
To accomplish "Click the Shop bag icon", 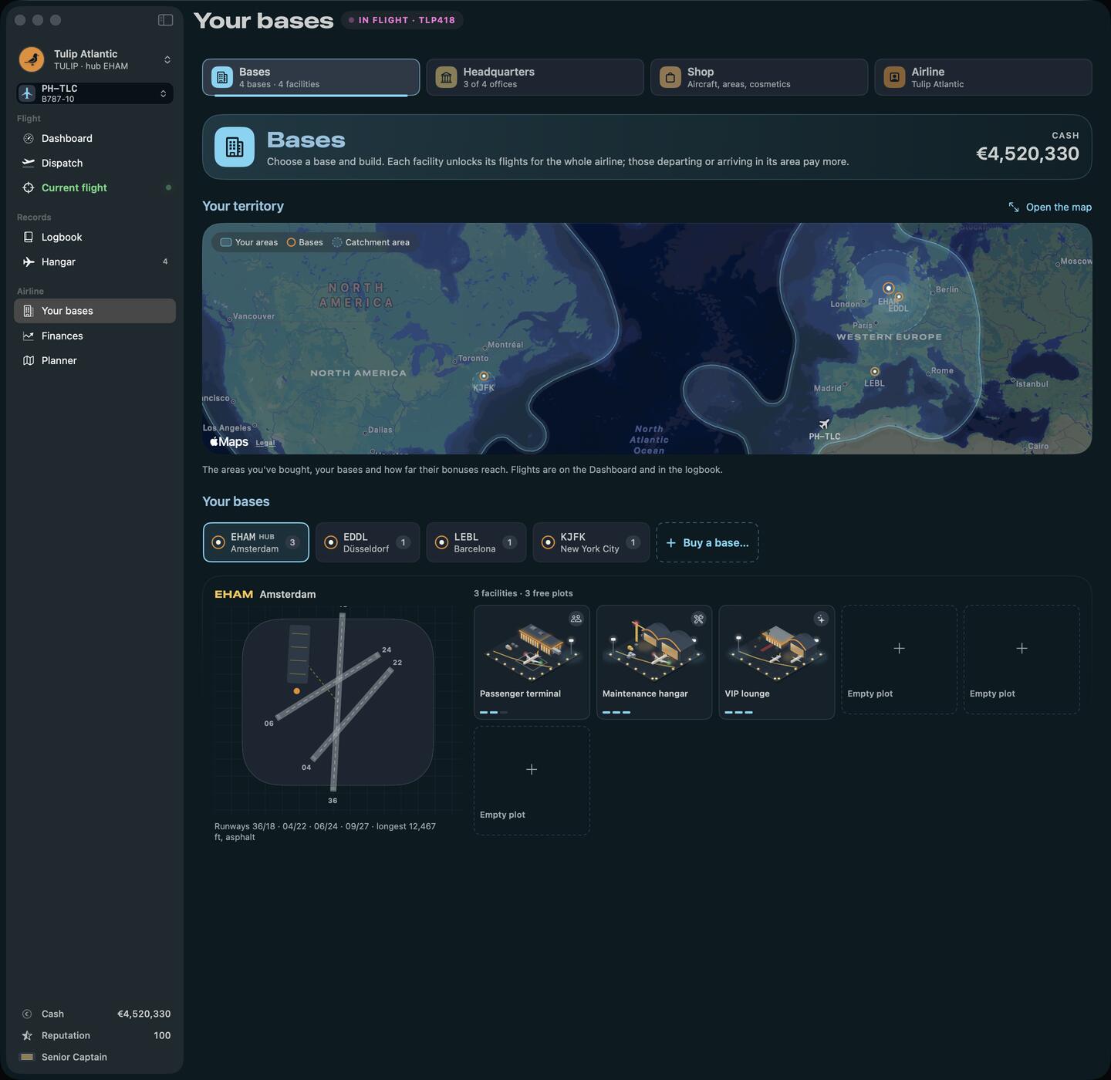I will 670,77.
